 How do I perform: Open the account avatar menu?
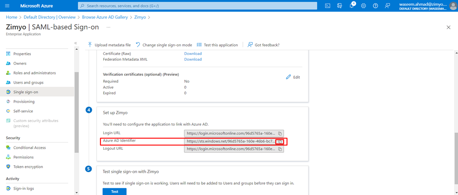point(453,6)
